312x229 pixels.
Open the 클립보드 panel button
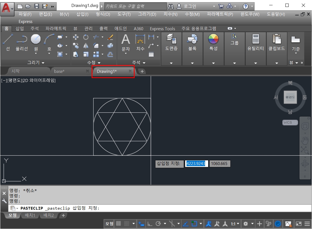pyautogui.click(x=276, y=42)
